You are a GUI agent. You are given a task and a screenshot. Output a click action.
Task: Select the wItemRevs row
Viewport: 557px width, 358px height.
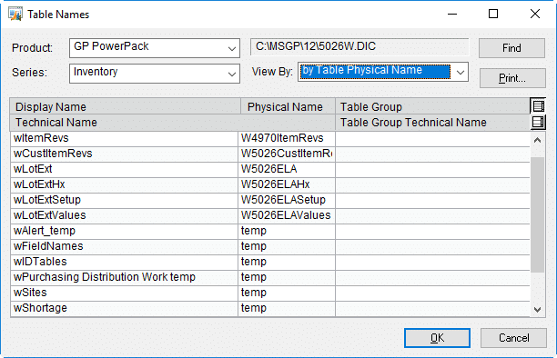coord(270,138)
